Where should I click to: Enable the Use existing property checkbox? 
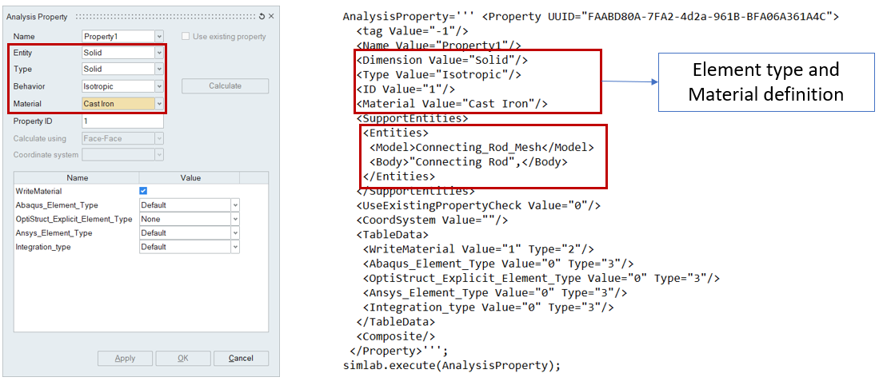pyautogui.click(x=186, y=37)
